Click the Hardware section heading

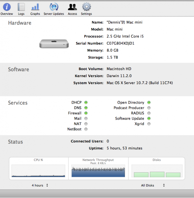pyautogui.click(x=20, y=23)
